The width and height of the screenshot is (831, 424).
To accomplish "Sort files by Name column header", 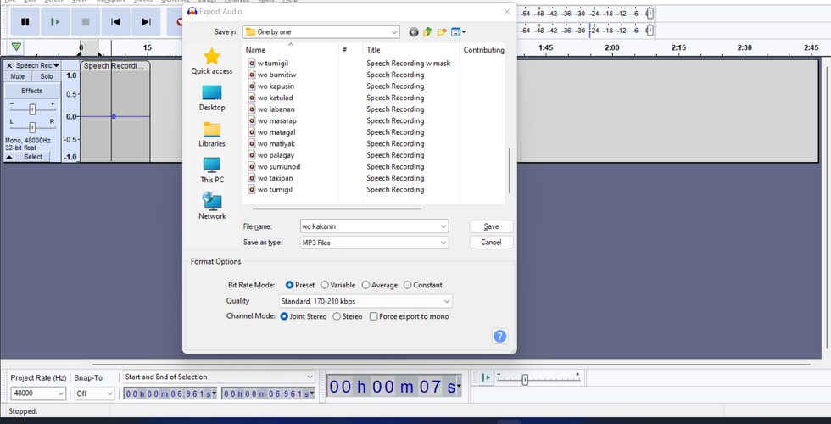I will [290, 50].
